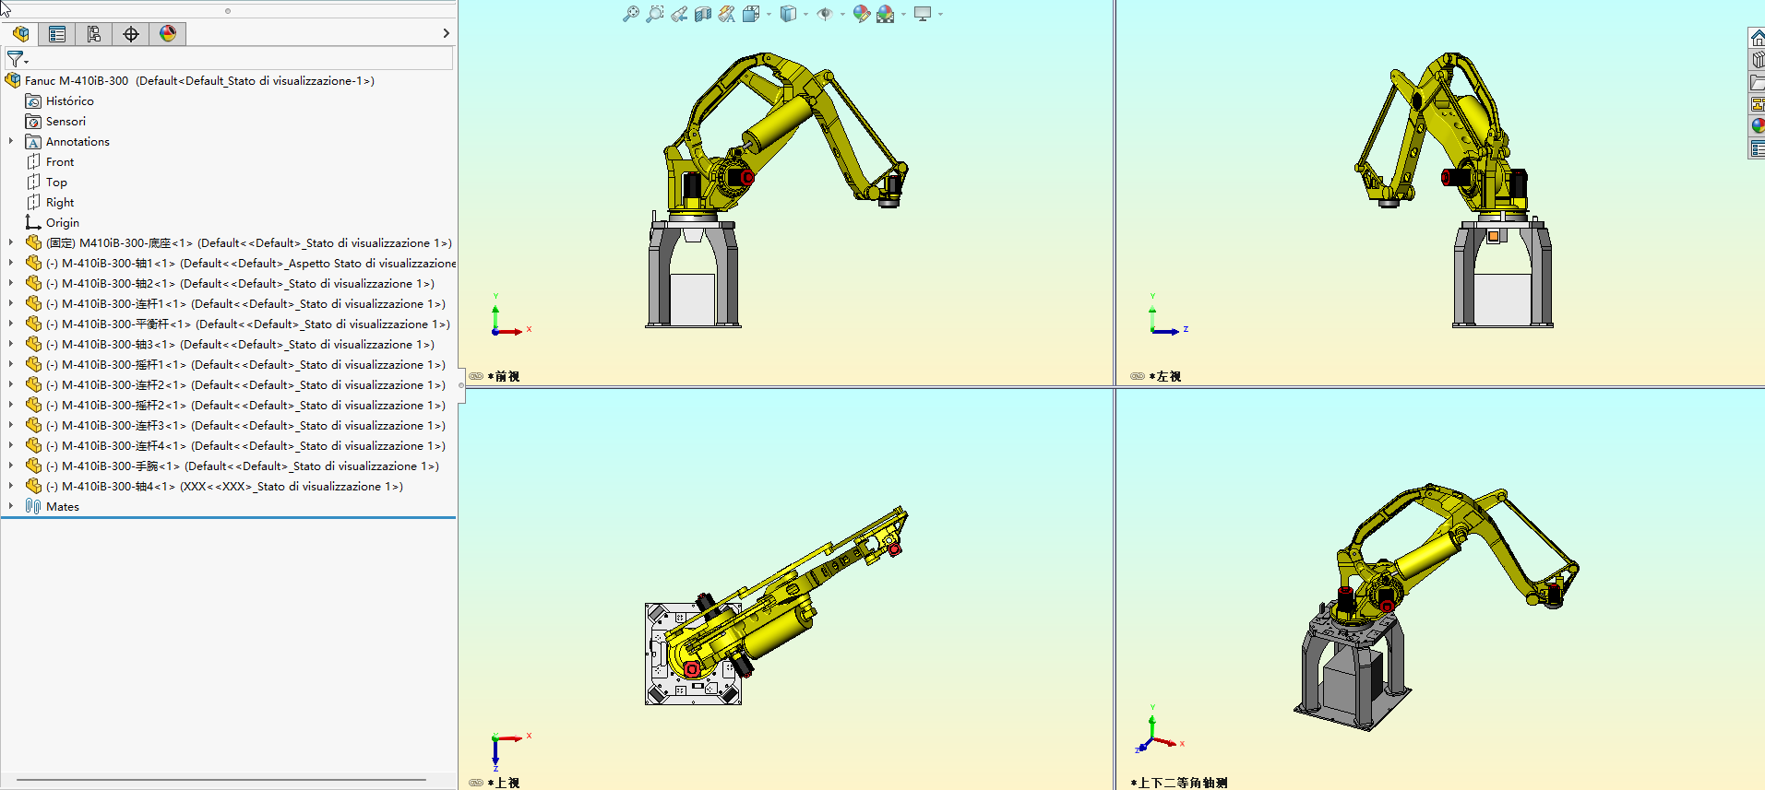Screen dimensions: 1765x790
Task: Open the Display Style dropdown arrow
Action: 805,15
